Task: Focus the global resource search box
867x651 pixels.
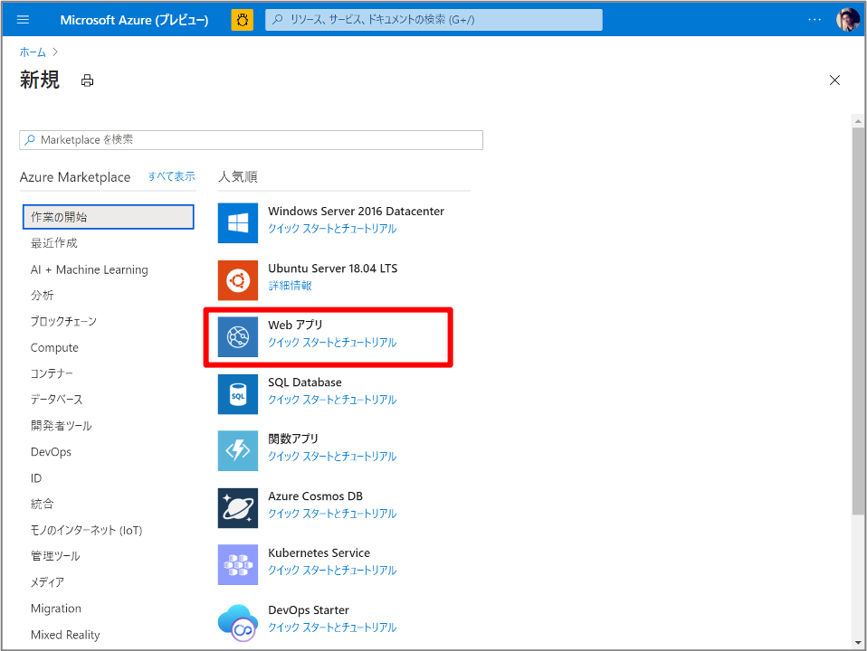Action: (434, 20)
